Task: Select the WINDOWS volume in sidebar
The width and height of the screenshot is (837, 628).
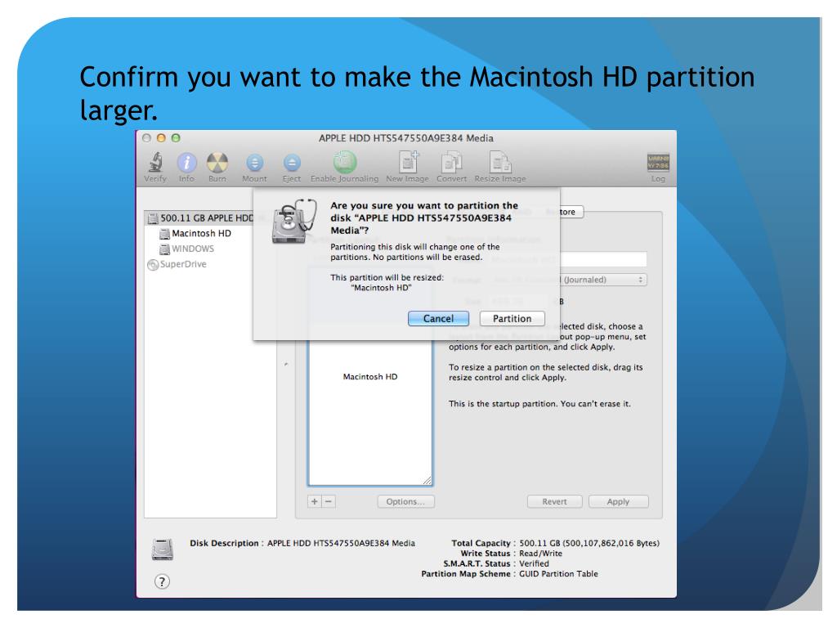Action: click(x=187, y=249)
